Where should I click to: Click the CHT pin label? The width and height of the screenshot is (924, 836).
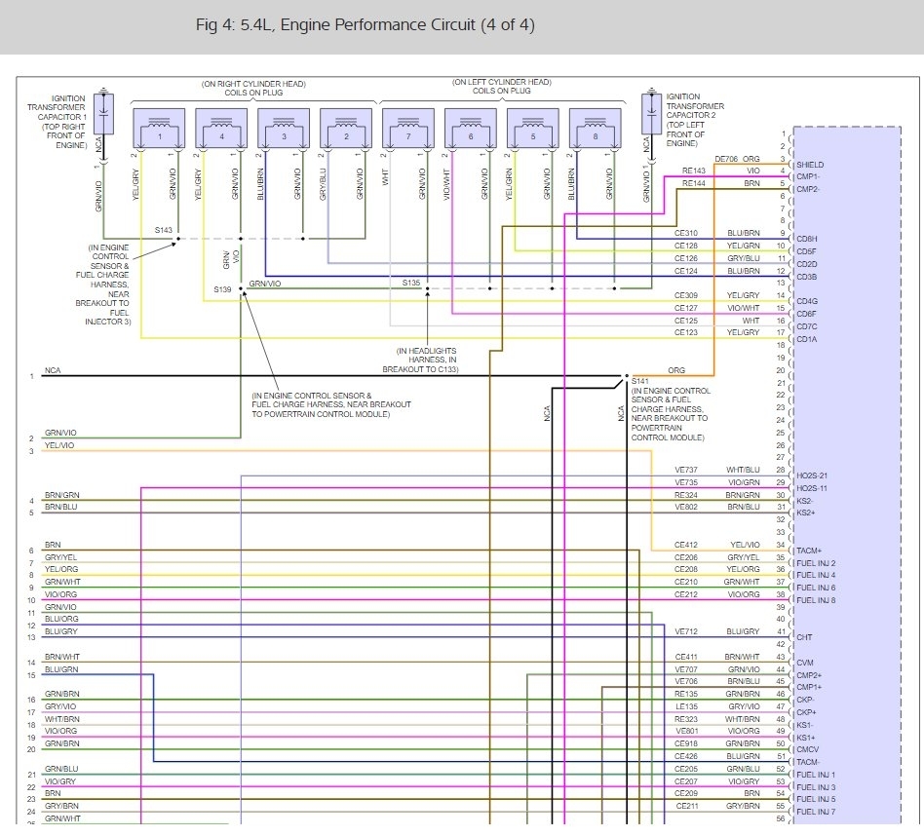pos(804,637)
